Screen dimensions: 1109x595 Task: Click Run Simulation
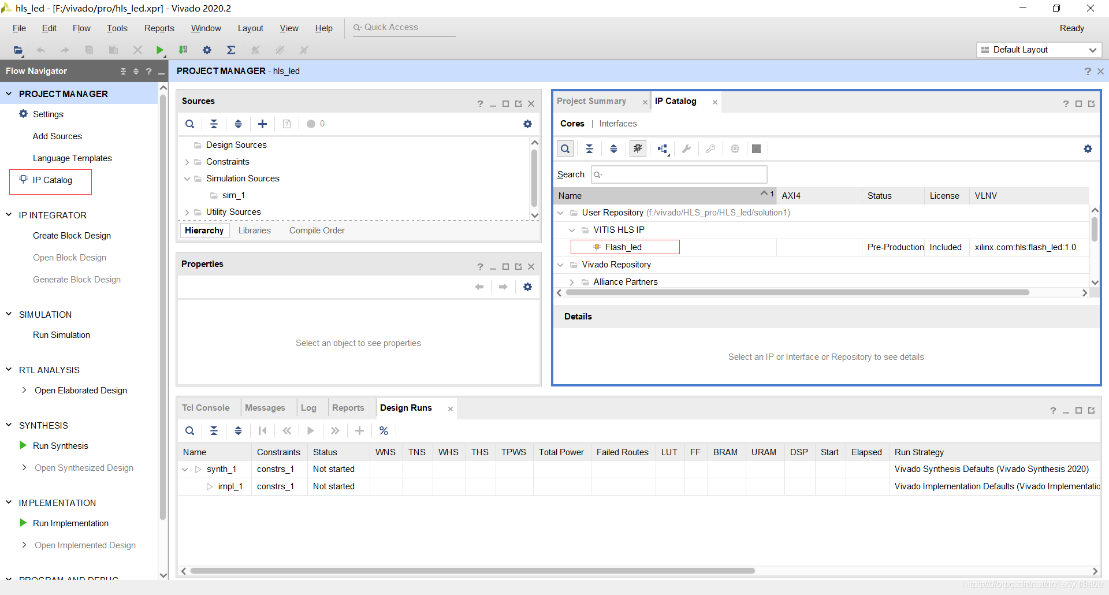pyautogui.click(x=61, y=335)
